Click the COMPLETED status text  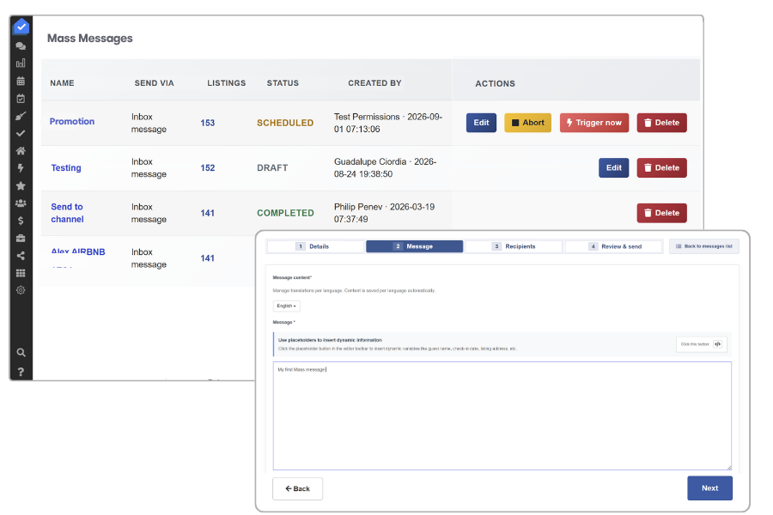pos(285,213)
